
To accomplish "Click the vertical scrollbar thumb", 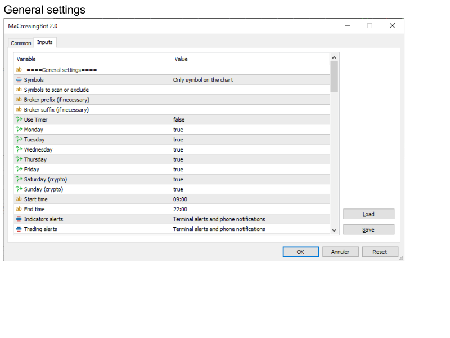I will pyautogui.click(x=334, y=77).
